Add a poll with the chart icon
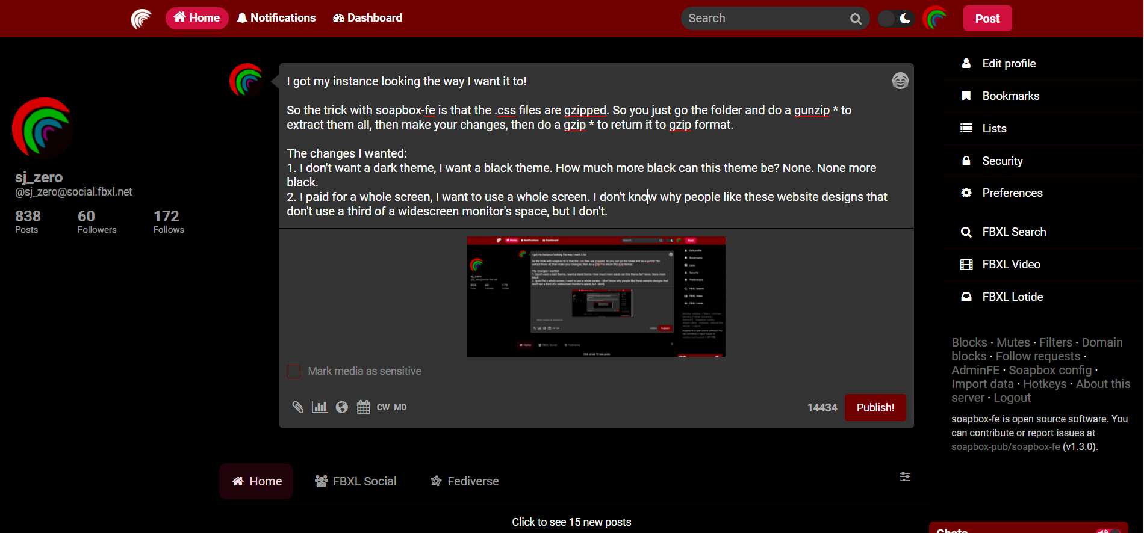This screenshot has height=533, width=1144. [320, 407]
